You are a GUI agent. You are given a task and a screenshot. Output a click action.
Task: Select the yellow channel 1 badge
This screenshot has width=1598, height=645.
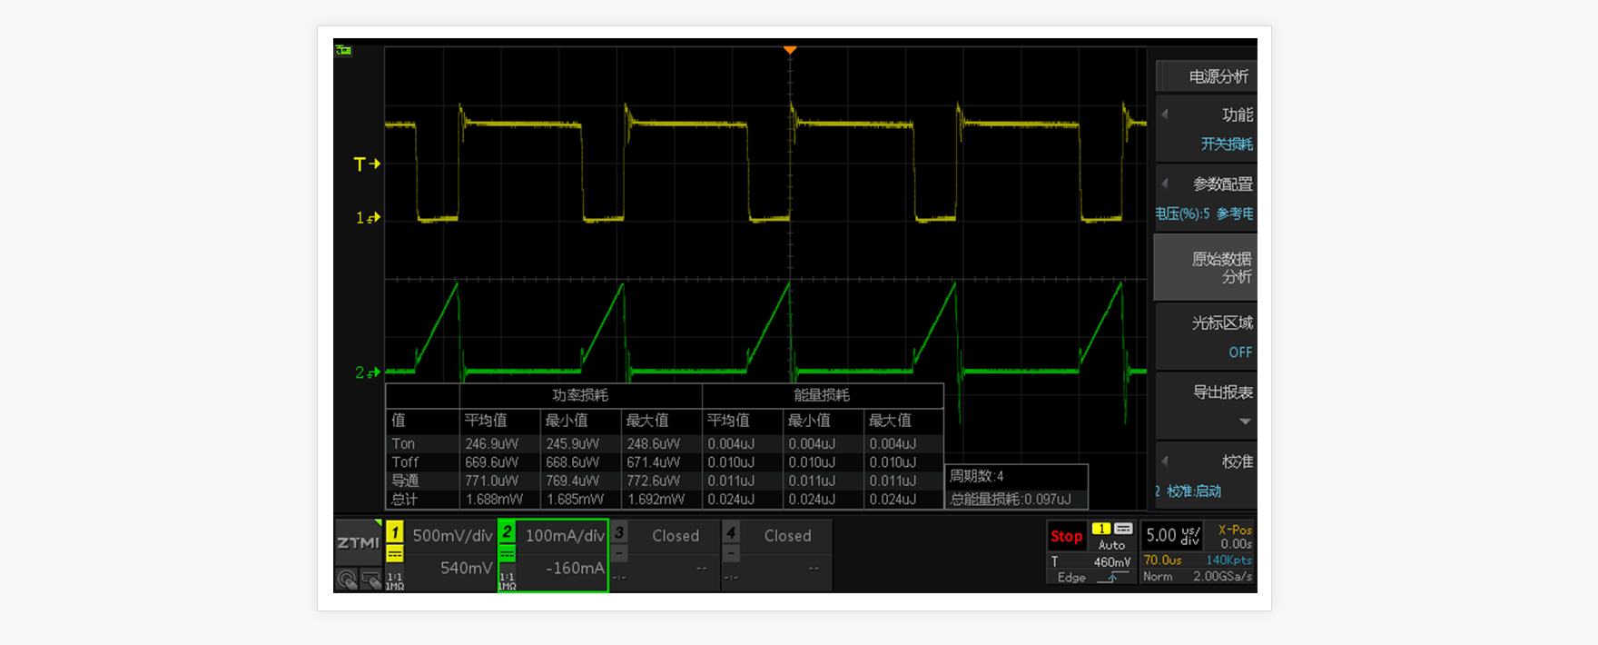[x=395, y=531]
